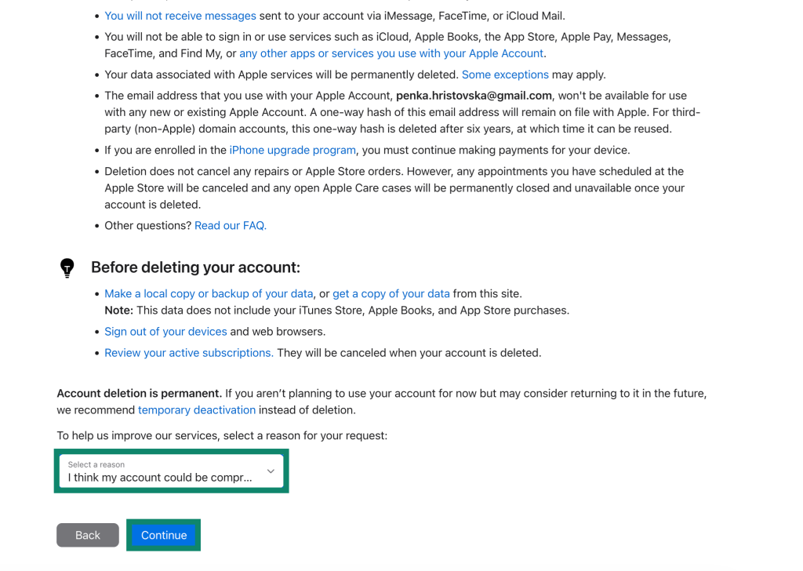Open 'Review your active subscriptions' link
This screenshot has width=803, height=571.
(x=189, y=353)
